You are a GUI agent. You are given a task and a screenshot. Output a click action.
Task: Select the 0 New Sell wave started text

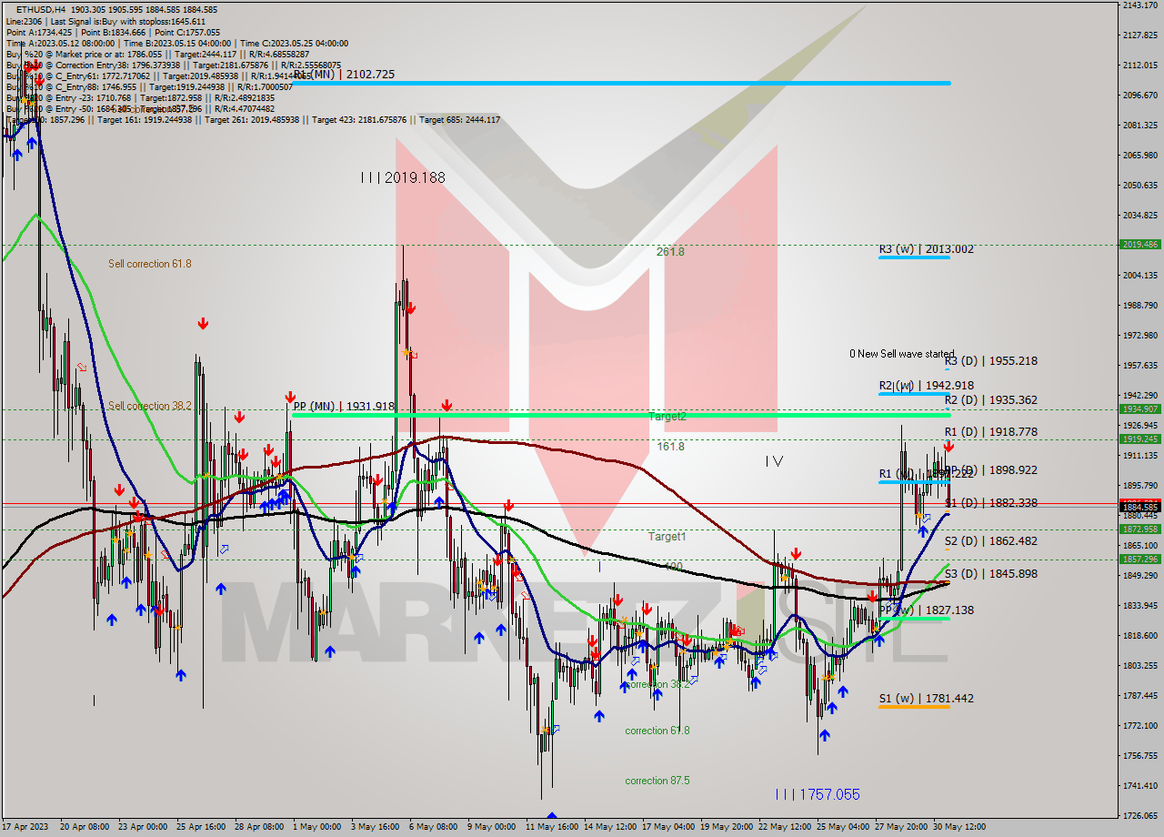(902, 354)
